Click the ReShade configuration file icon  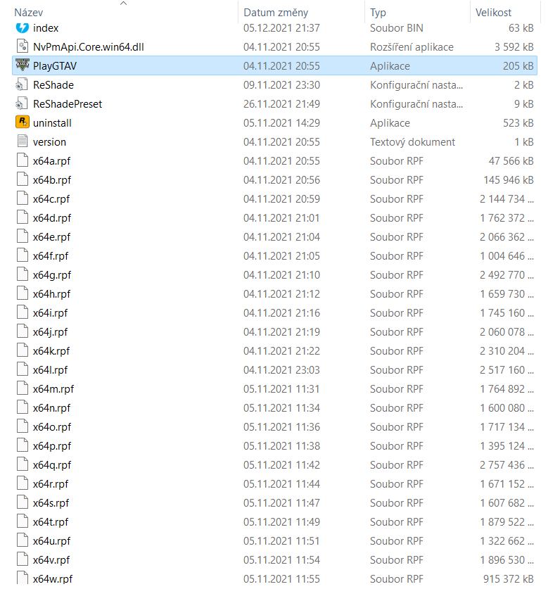coord(22,84)
